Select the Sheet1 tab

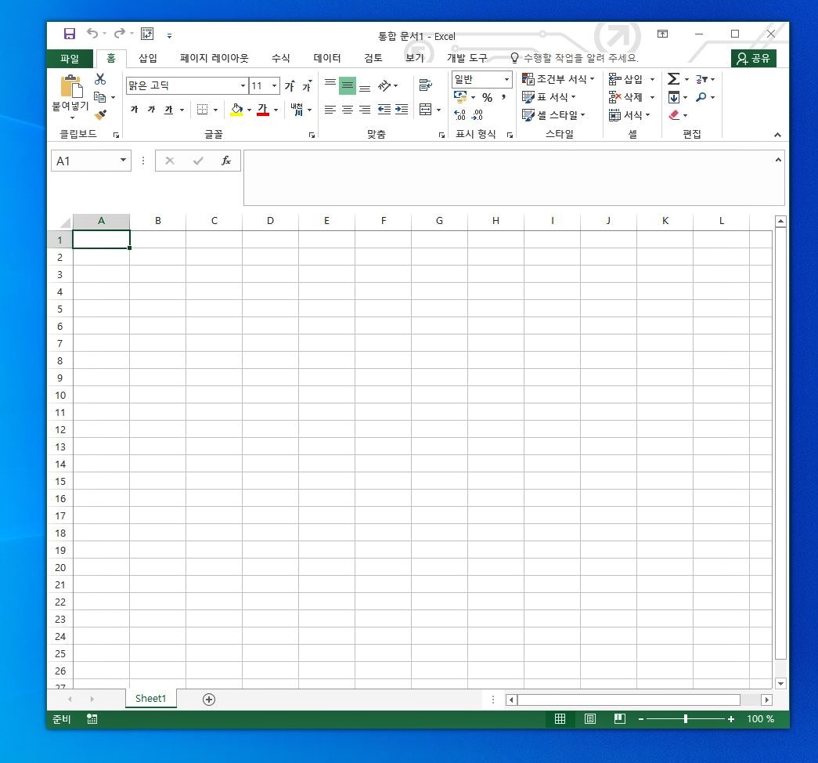coord(151,699)
